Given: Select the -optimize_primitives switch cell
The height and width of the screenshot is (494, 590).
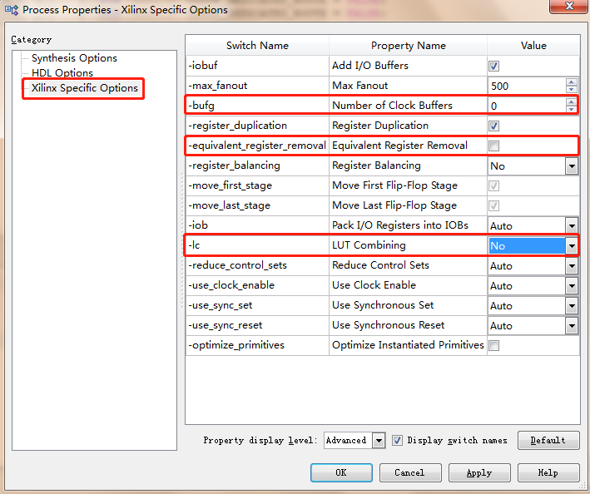Looking at the screenshot, I should 257,345.
